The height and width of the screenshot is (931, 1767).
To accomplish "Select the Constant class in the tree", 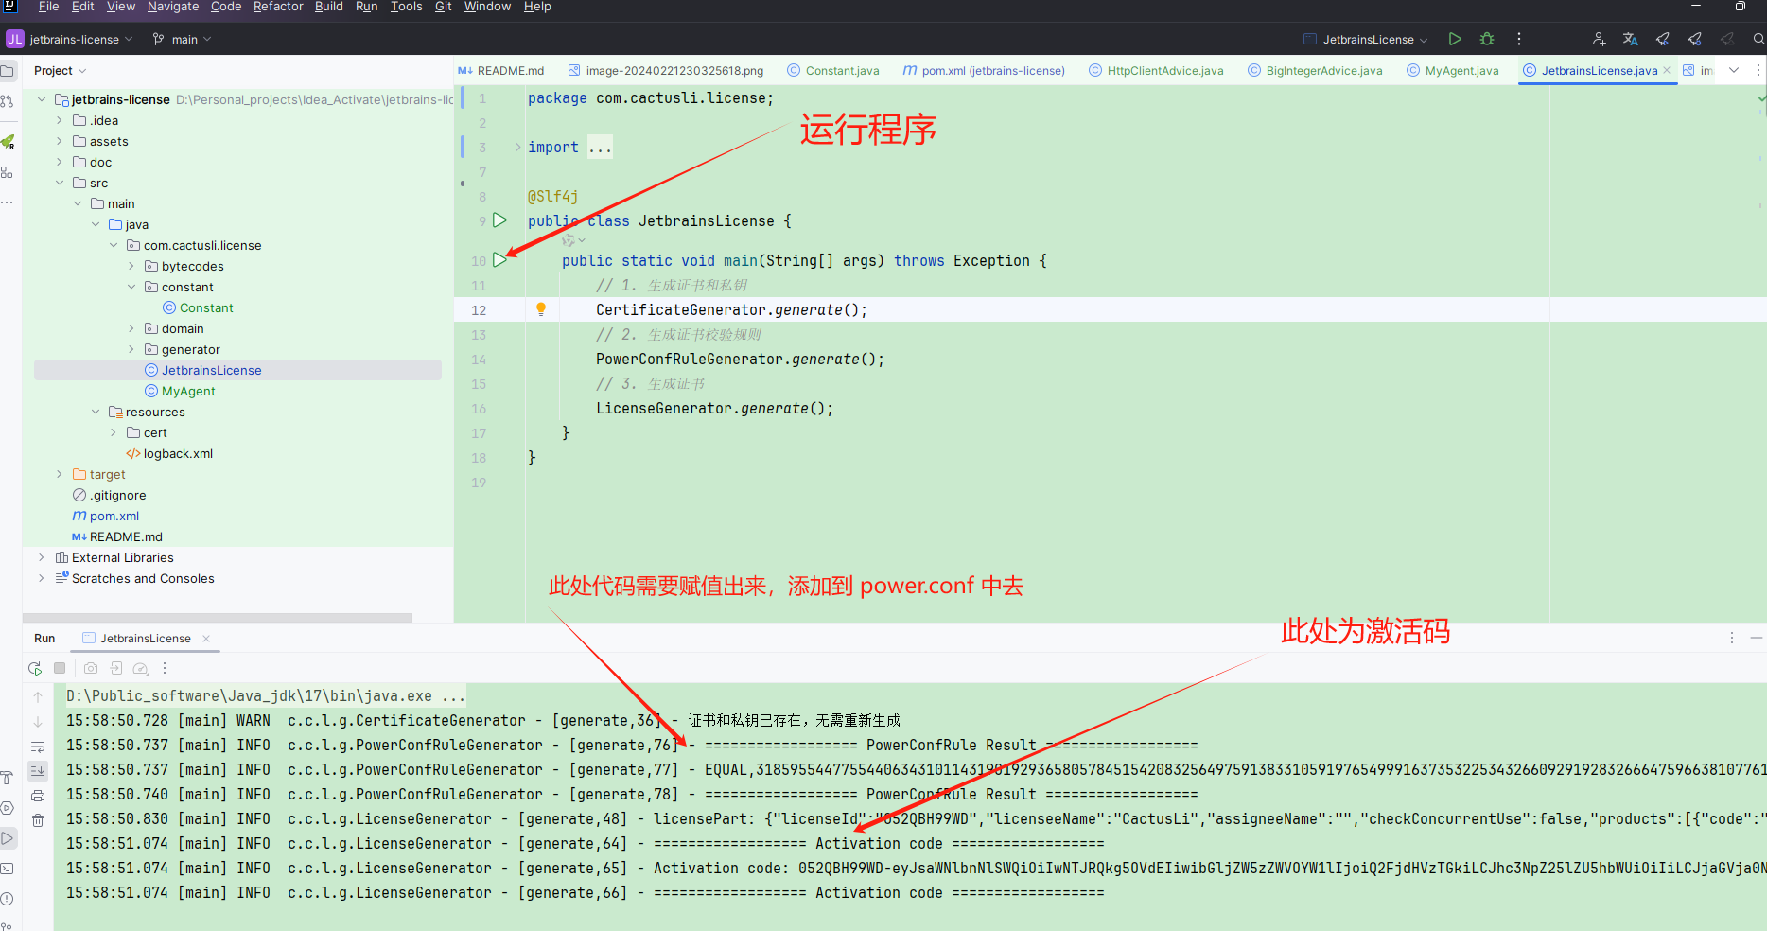I will 206,307.
